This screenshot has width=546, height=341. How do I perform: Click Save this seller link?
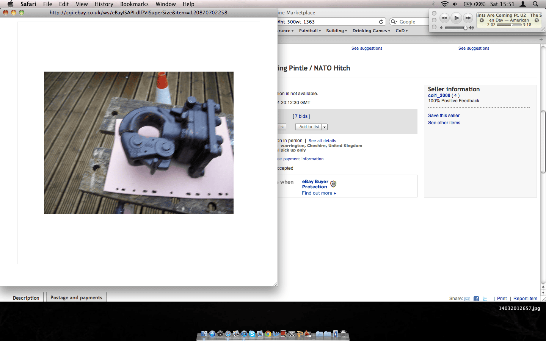coord(444,116)
